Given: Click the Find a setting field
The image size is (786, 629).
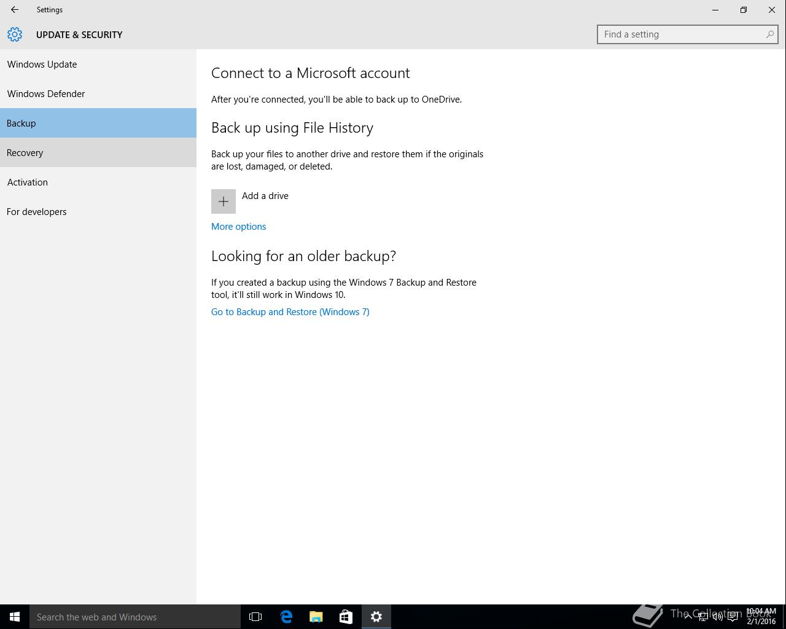Looking at the screenshot, I should [687, 34].
